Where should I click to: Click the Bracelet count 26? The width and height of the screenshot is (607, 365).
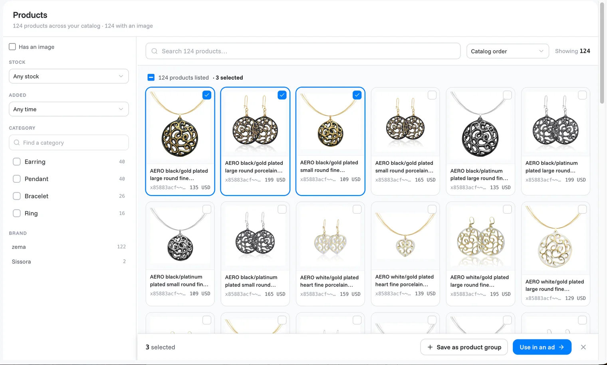[122, 196]
